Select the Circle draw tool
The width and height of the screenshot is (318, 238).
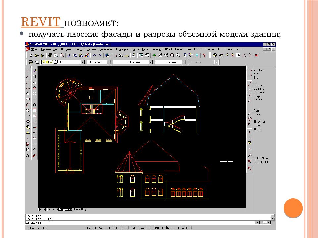pyautogui.click(x=28, y=110)
